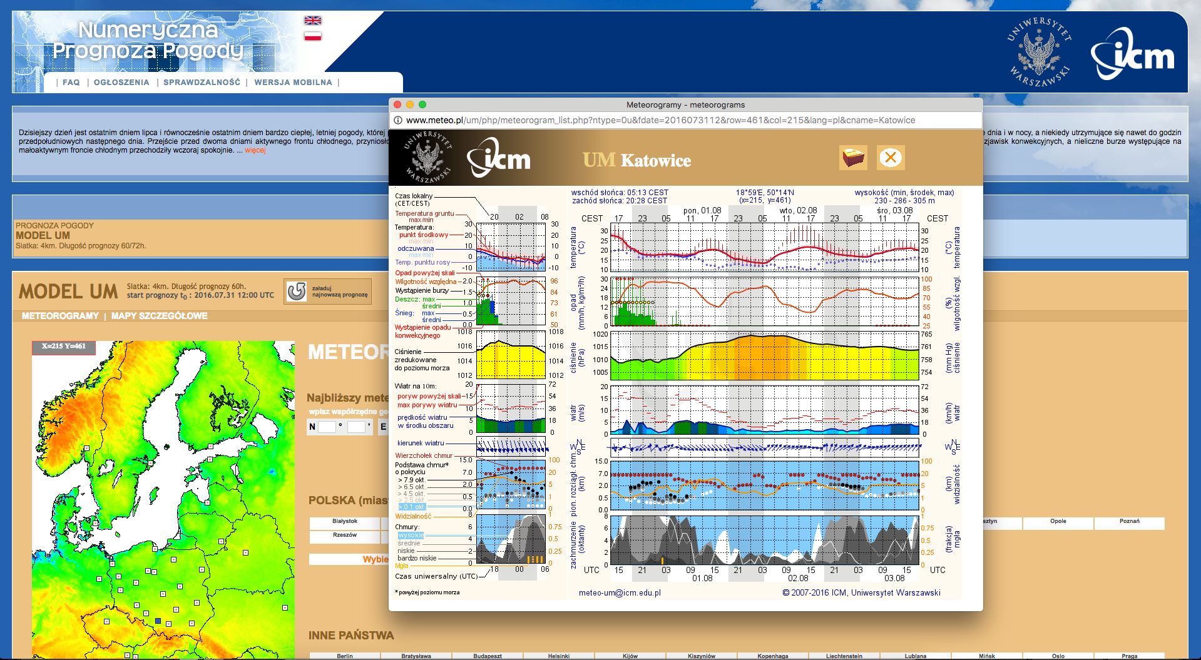The image size is (1201, 660).
Task: Open the OGŁOSZENIA menu item
Action: tap(121, 82)
